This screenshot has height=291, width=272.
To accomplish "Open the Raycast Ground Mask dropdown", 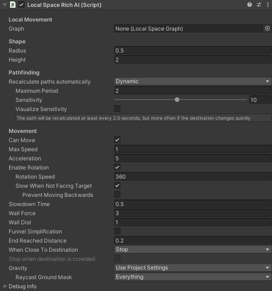I will 193,277.
